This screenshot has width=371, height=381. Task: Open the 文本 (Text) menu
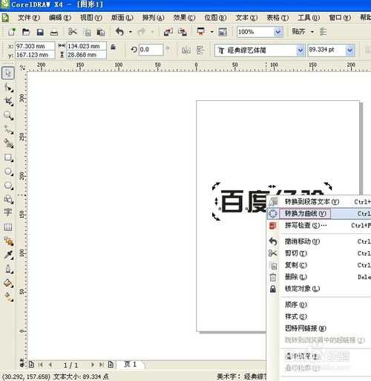[246, 18]
